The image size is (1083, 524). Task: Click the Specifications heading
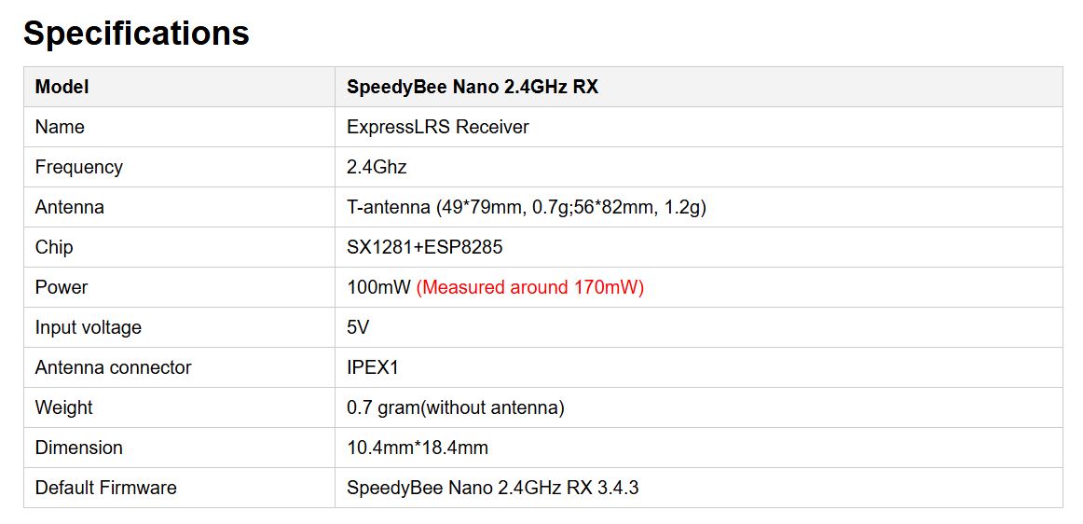pos(136,34)
